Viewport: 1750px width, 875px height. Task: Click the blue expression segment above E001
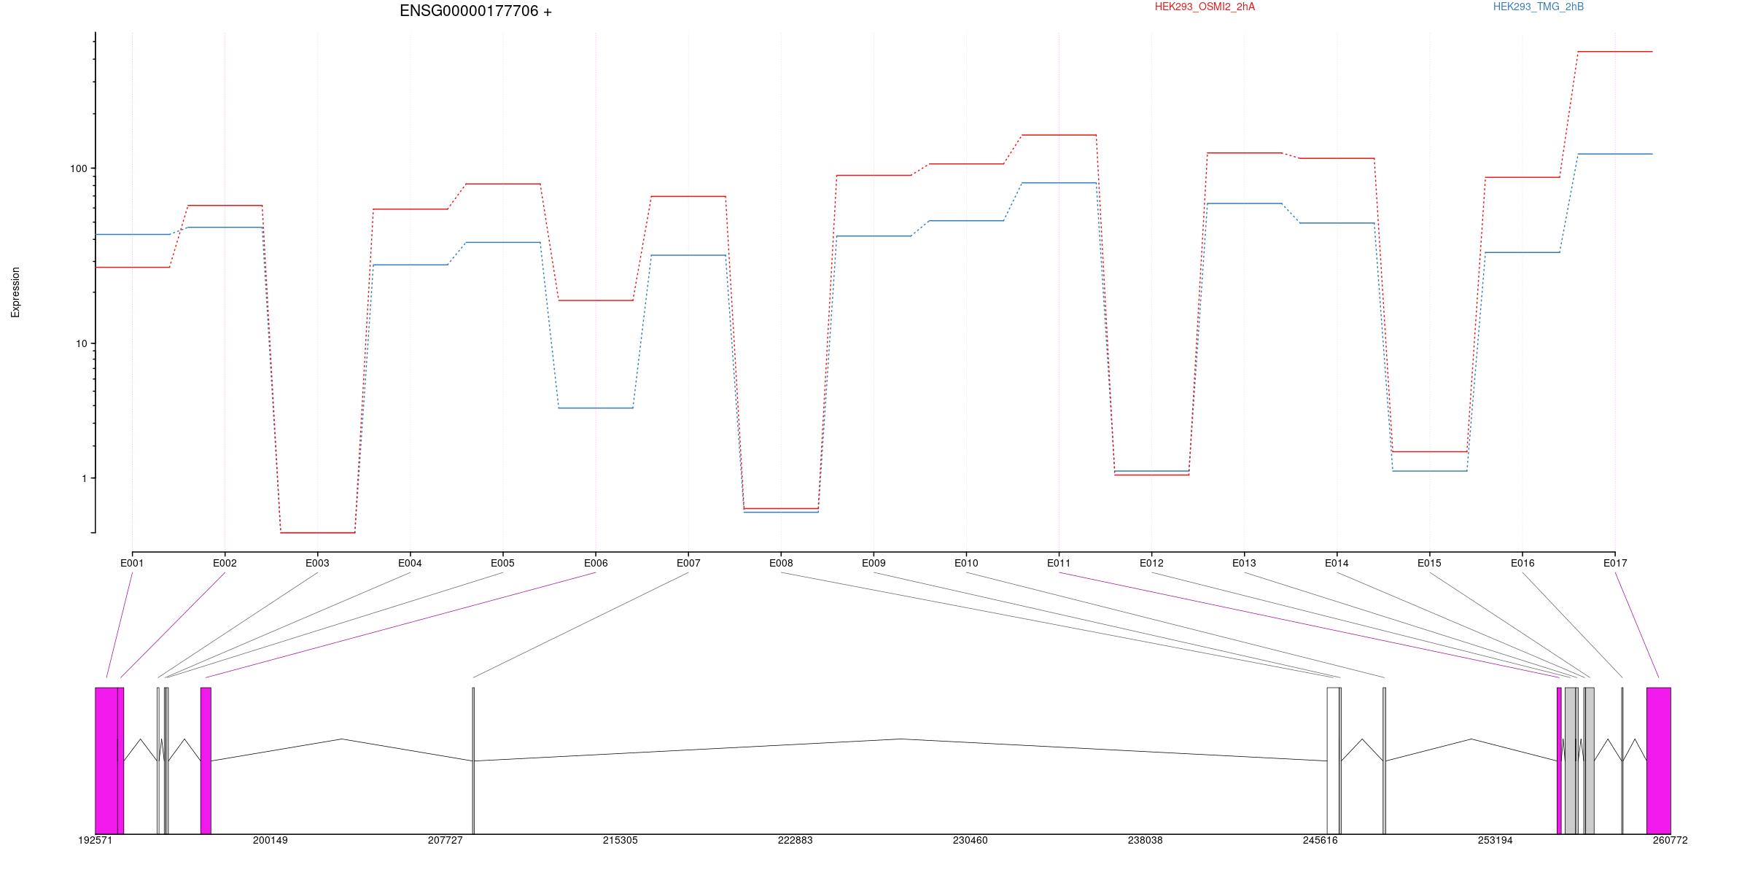pyautogui.click(x=132, y=235)
